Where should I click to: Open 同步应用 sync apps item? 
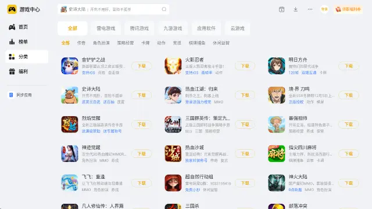point(20,95)
